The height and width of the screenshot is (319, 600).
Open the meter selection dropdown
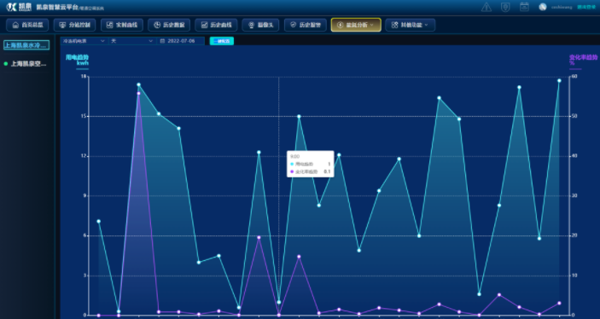click(x=84, y=41)
